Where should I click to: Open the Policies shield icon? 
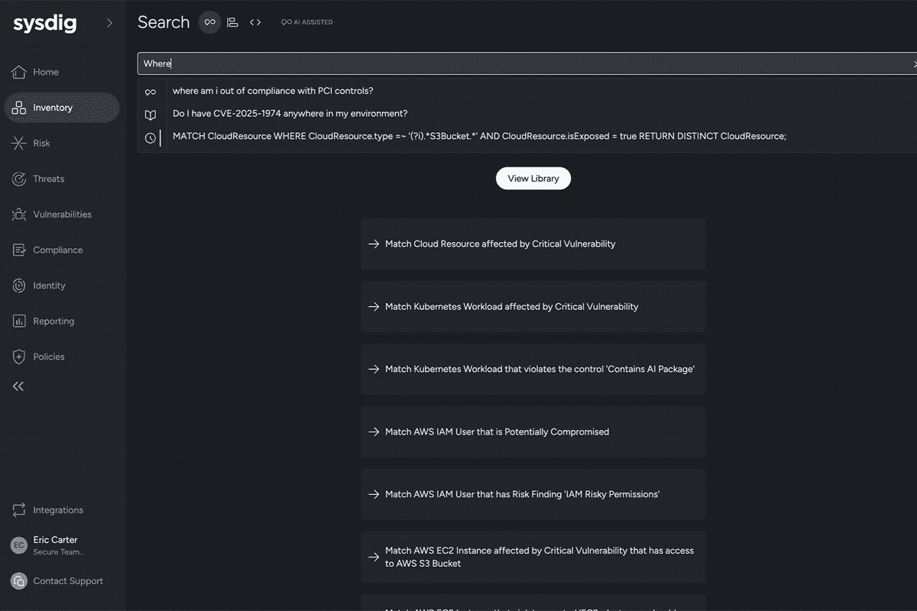pos(19,357)
